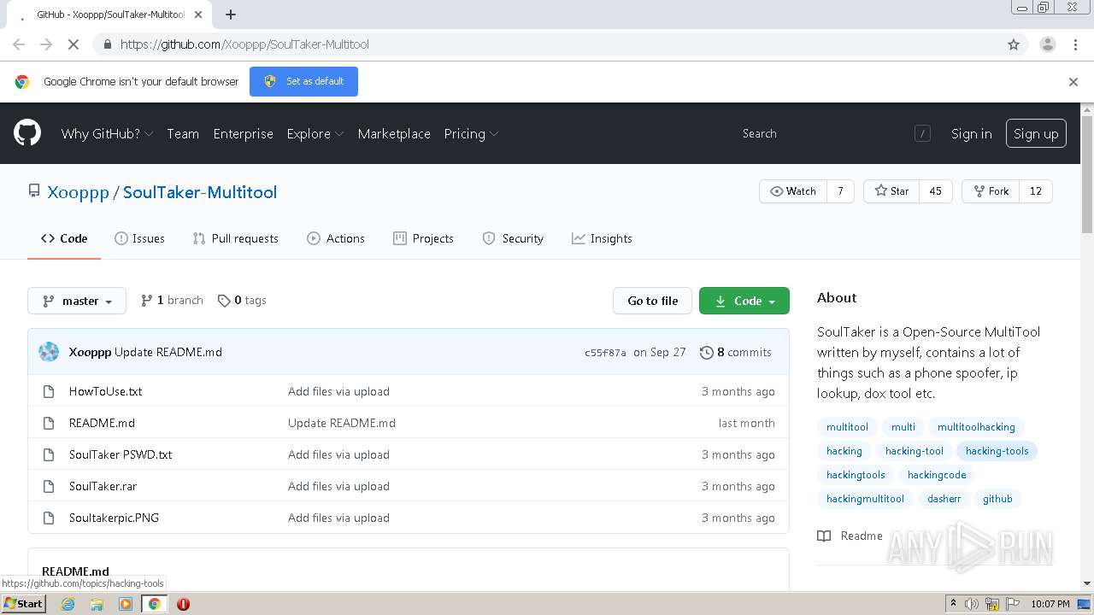Open commit hash c55f87a
The image size is (1094, 615).
tap(605, 353)
